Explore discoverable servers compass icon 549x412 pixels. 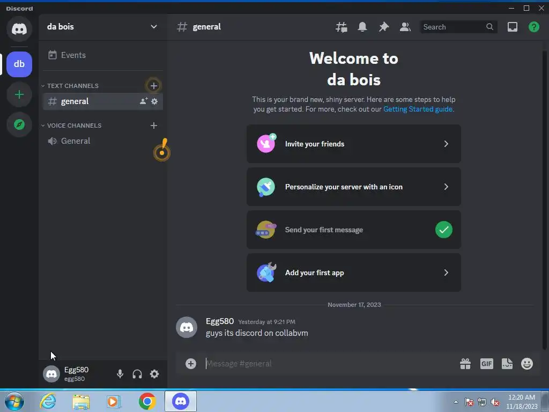pos(19,124)
